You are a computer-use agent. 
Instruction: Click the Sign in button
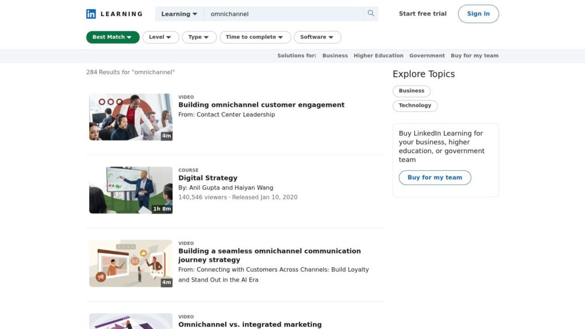click(x=478, y=14)
